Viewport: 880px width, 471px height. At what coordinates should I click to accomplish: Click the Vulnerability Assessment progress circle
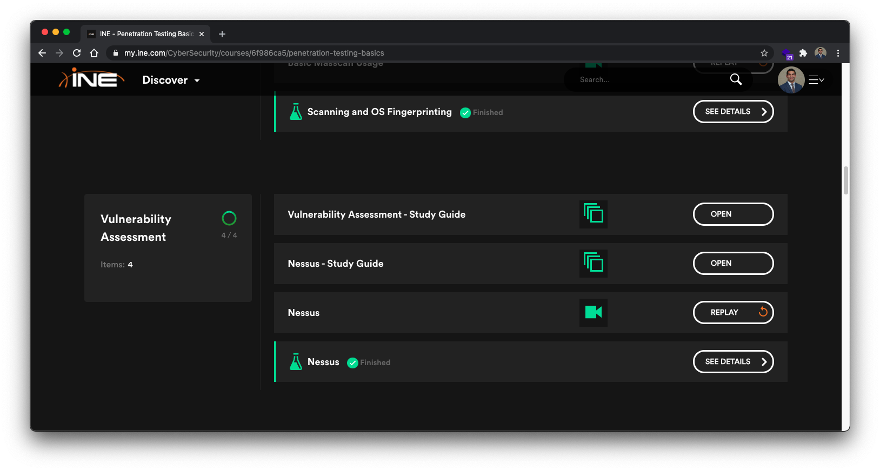pos(229,218)
